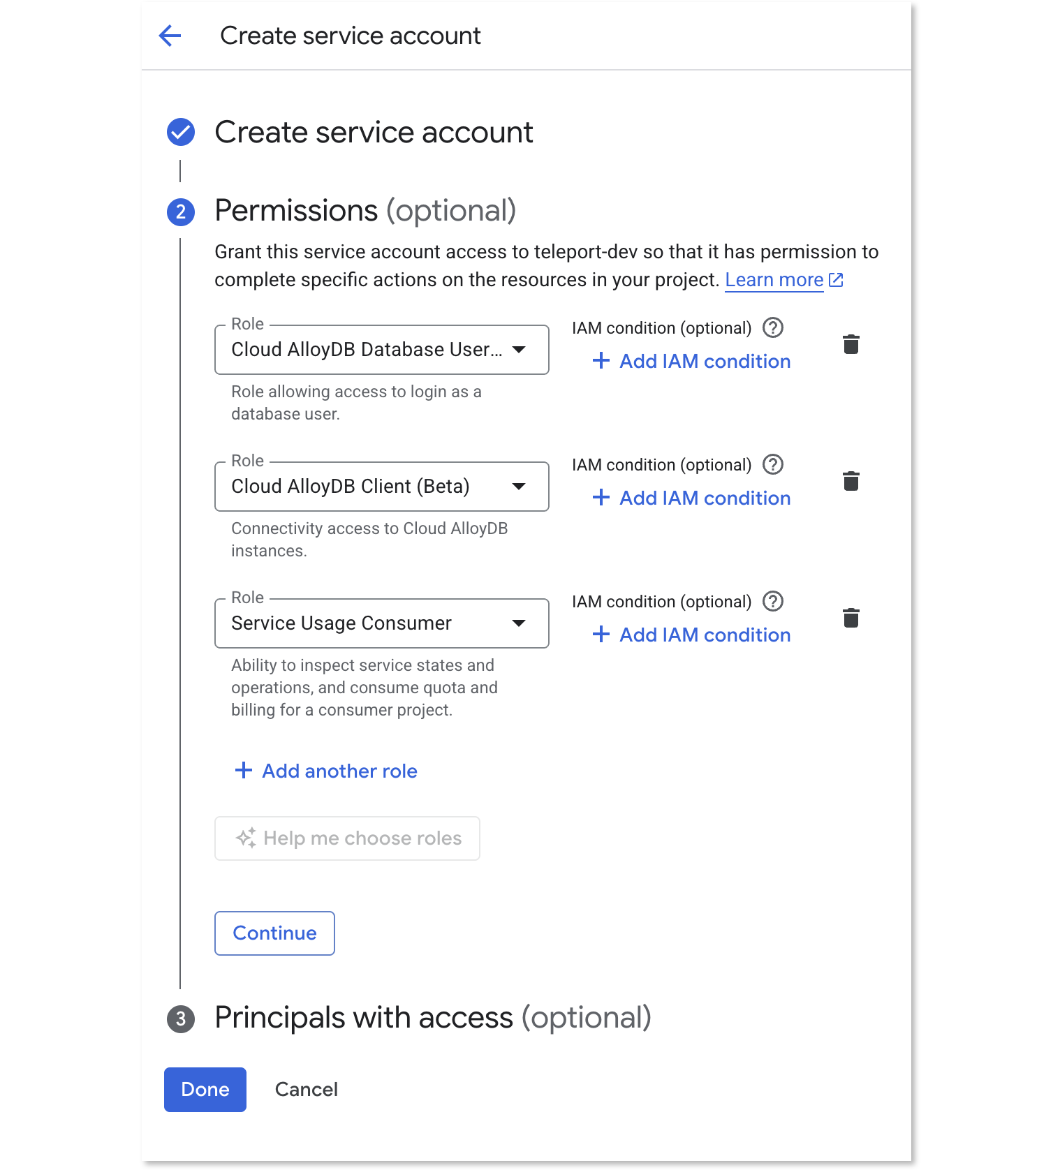Click Add another role
Image resolution: width=1060 pixels, height=1170 pixels.
(325, 771)
